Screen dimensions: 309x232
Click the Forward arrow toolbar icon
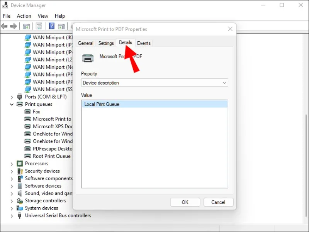tap(14, 26)
